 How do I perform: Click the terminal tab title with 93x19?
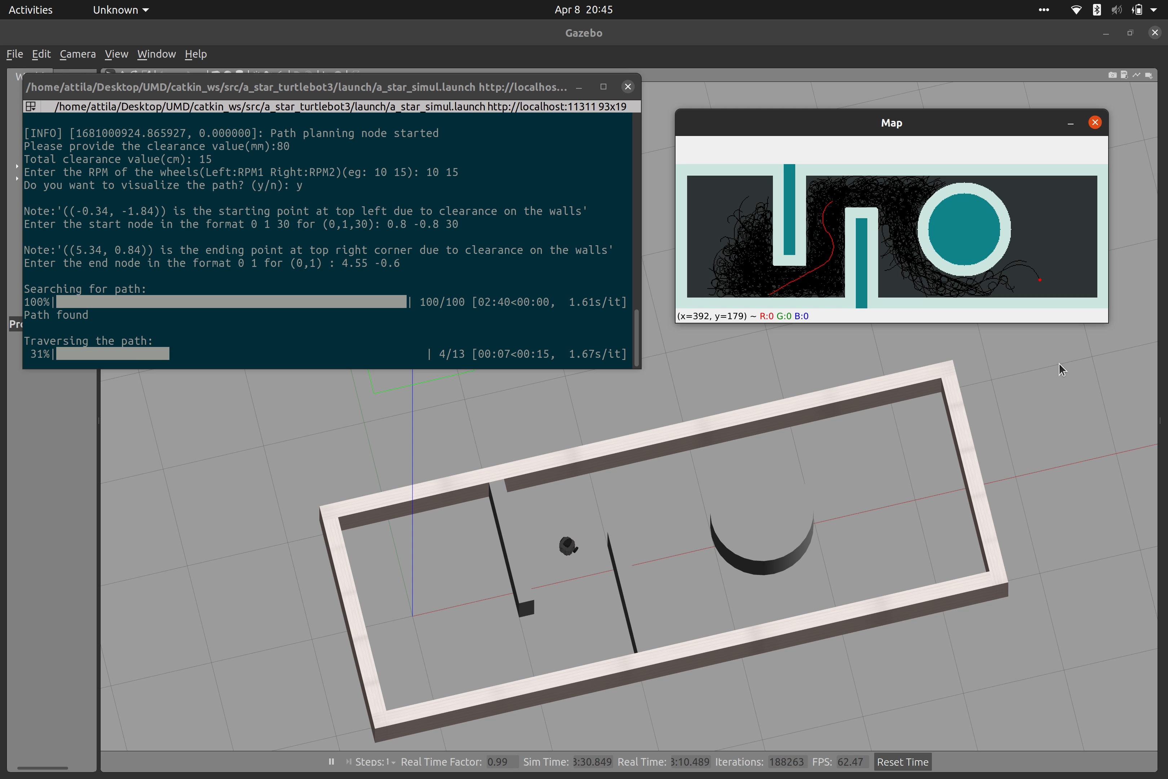340,106
